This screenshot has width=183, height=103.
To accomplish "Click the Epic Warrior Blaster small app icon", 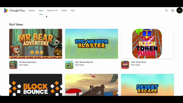I will point(69,65).
